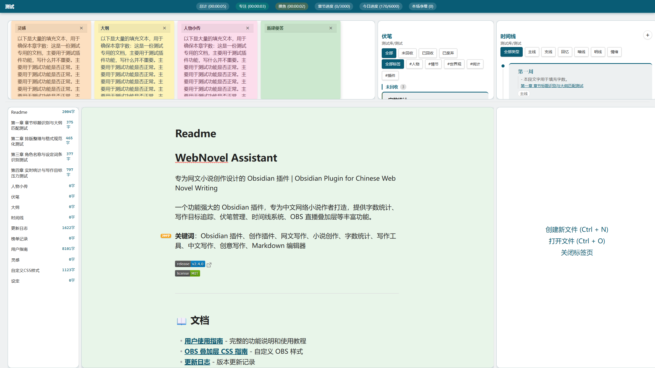
Task: Filter timeline by 明线 type
Action: click(598, 52)
